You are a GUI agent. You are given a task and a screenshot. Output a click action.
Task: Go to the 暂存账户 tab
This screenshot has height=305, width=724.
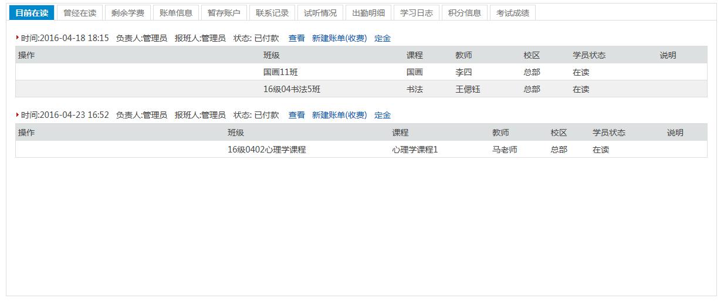pos(224,13)
